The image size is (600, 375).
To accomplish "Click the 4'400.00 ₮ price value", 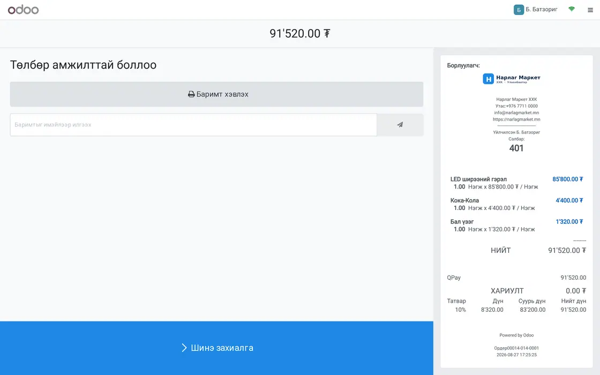I will pos(569,200).
